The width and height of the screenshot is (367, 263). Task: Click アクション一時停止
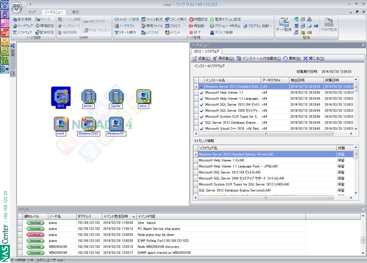(225, 26)
